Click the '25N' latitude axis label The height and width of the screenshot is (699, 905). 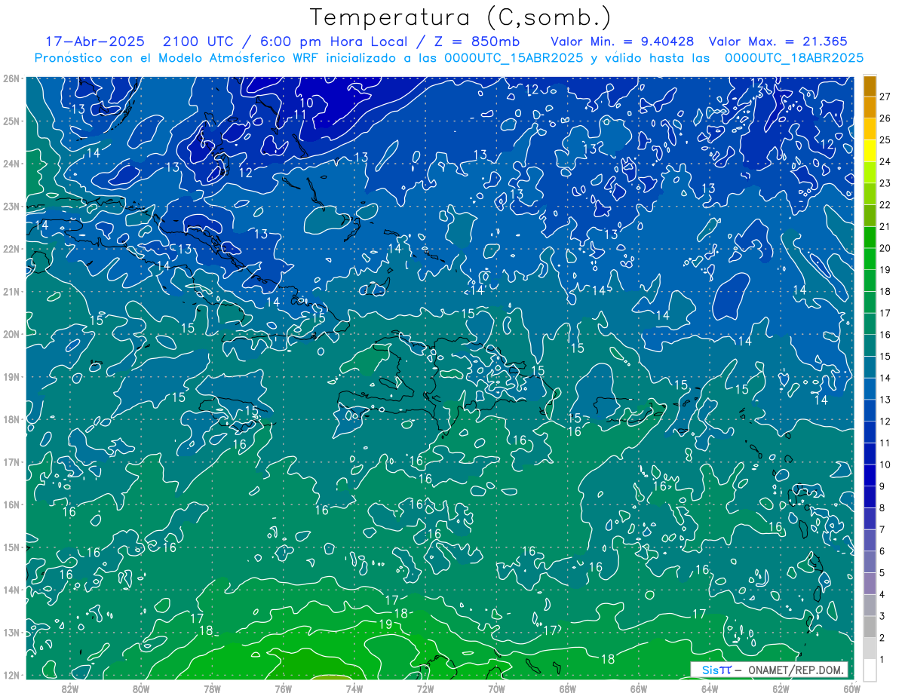(11, 121)
